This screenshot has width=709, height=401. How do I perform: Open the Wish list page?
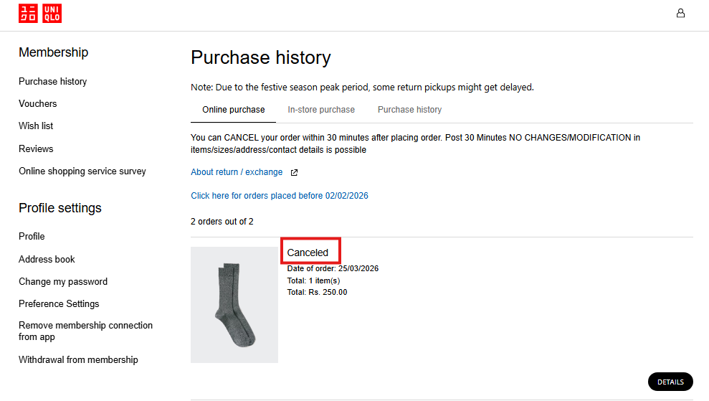coord(36,126)
